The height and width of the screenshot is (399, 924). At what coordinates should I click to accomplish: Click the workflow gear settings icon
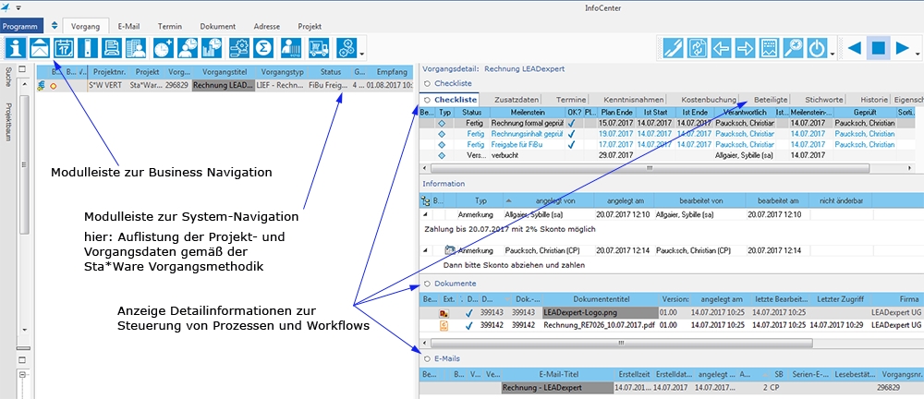click(238, 48)
